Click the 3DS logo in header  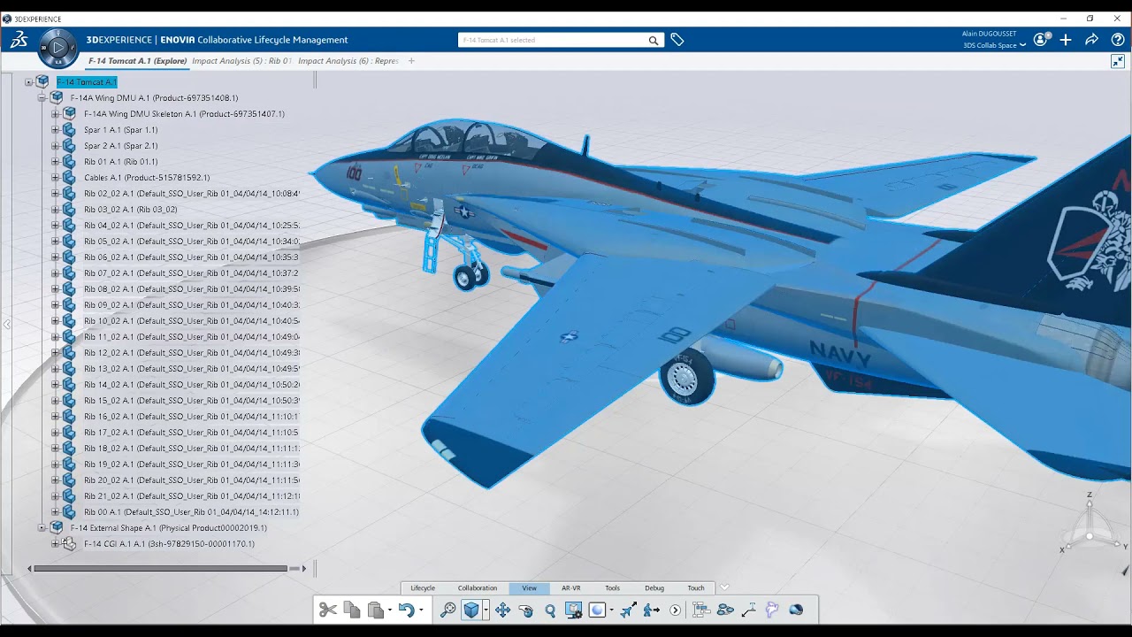tap(19, 40)
